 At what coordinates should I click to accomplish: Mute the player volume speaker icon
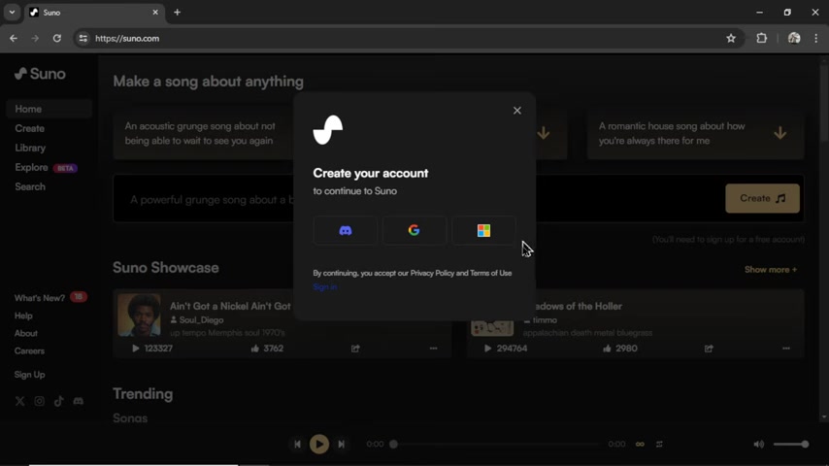pyautogui.click(x=759, y=445)
